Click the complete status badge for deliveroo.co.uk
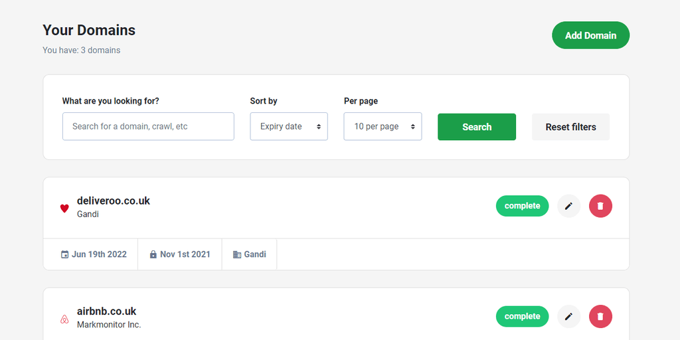Image resolution: width=680 pixels, height=340 pixels. click(522, 206)
